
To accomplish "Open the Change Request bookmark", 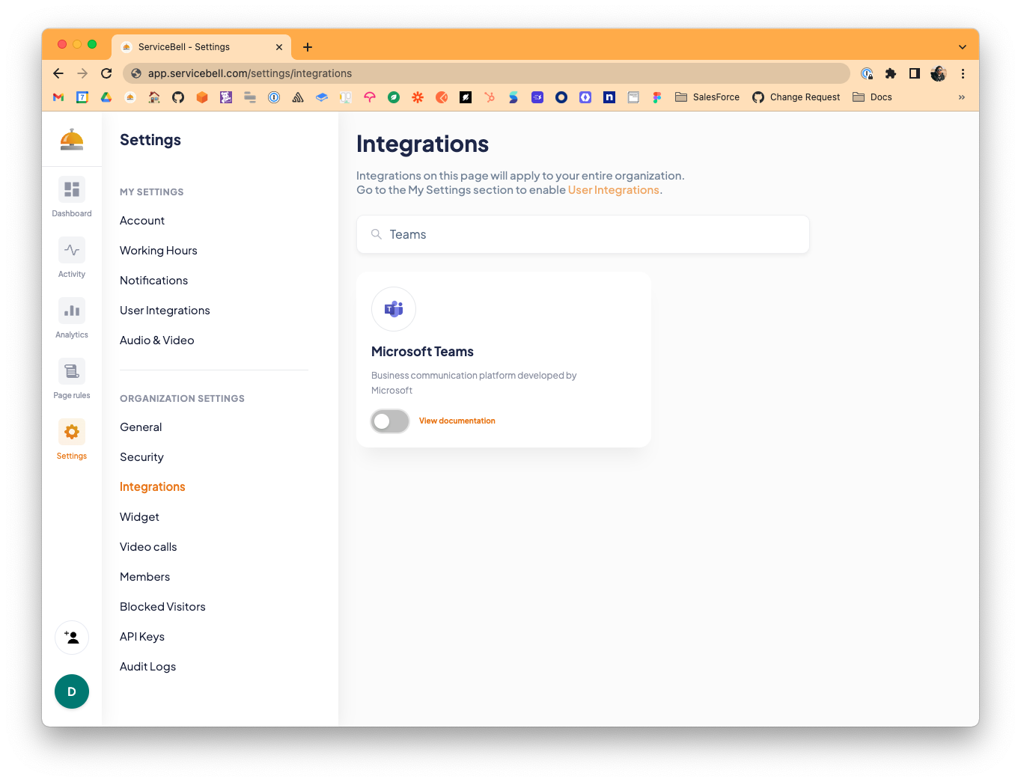I will pyautogui.click(x=796, y=97).
